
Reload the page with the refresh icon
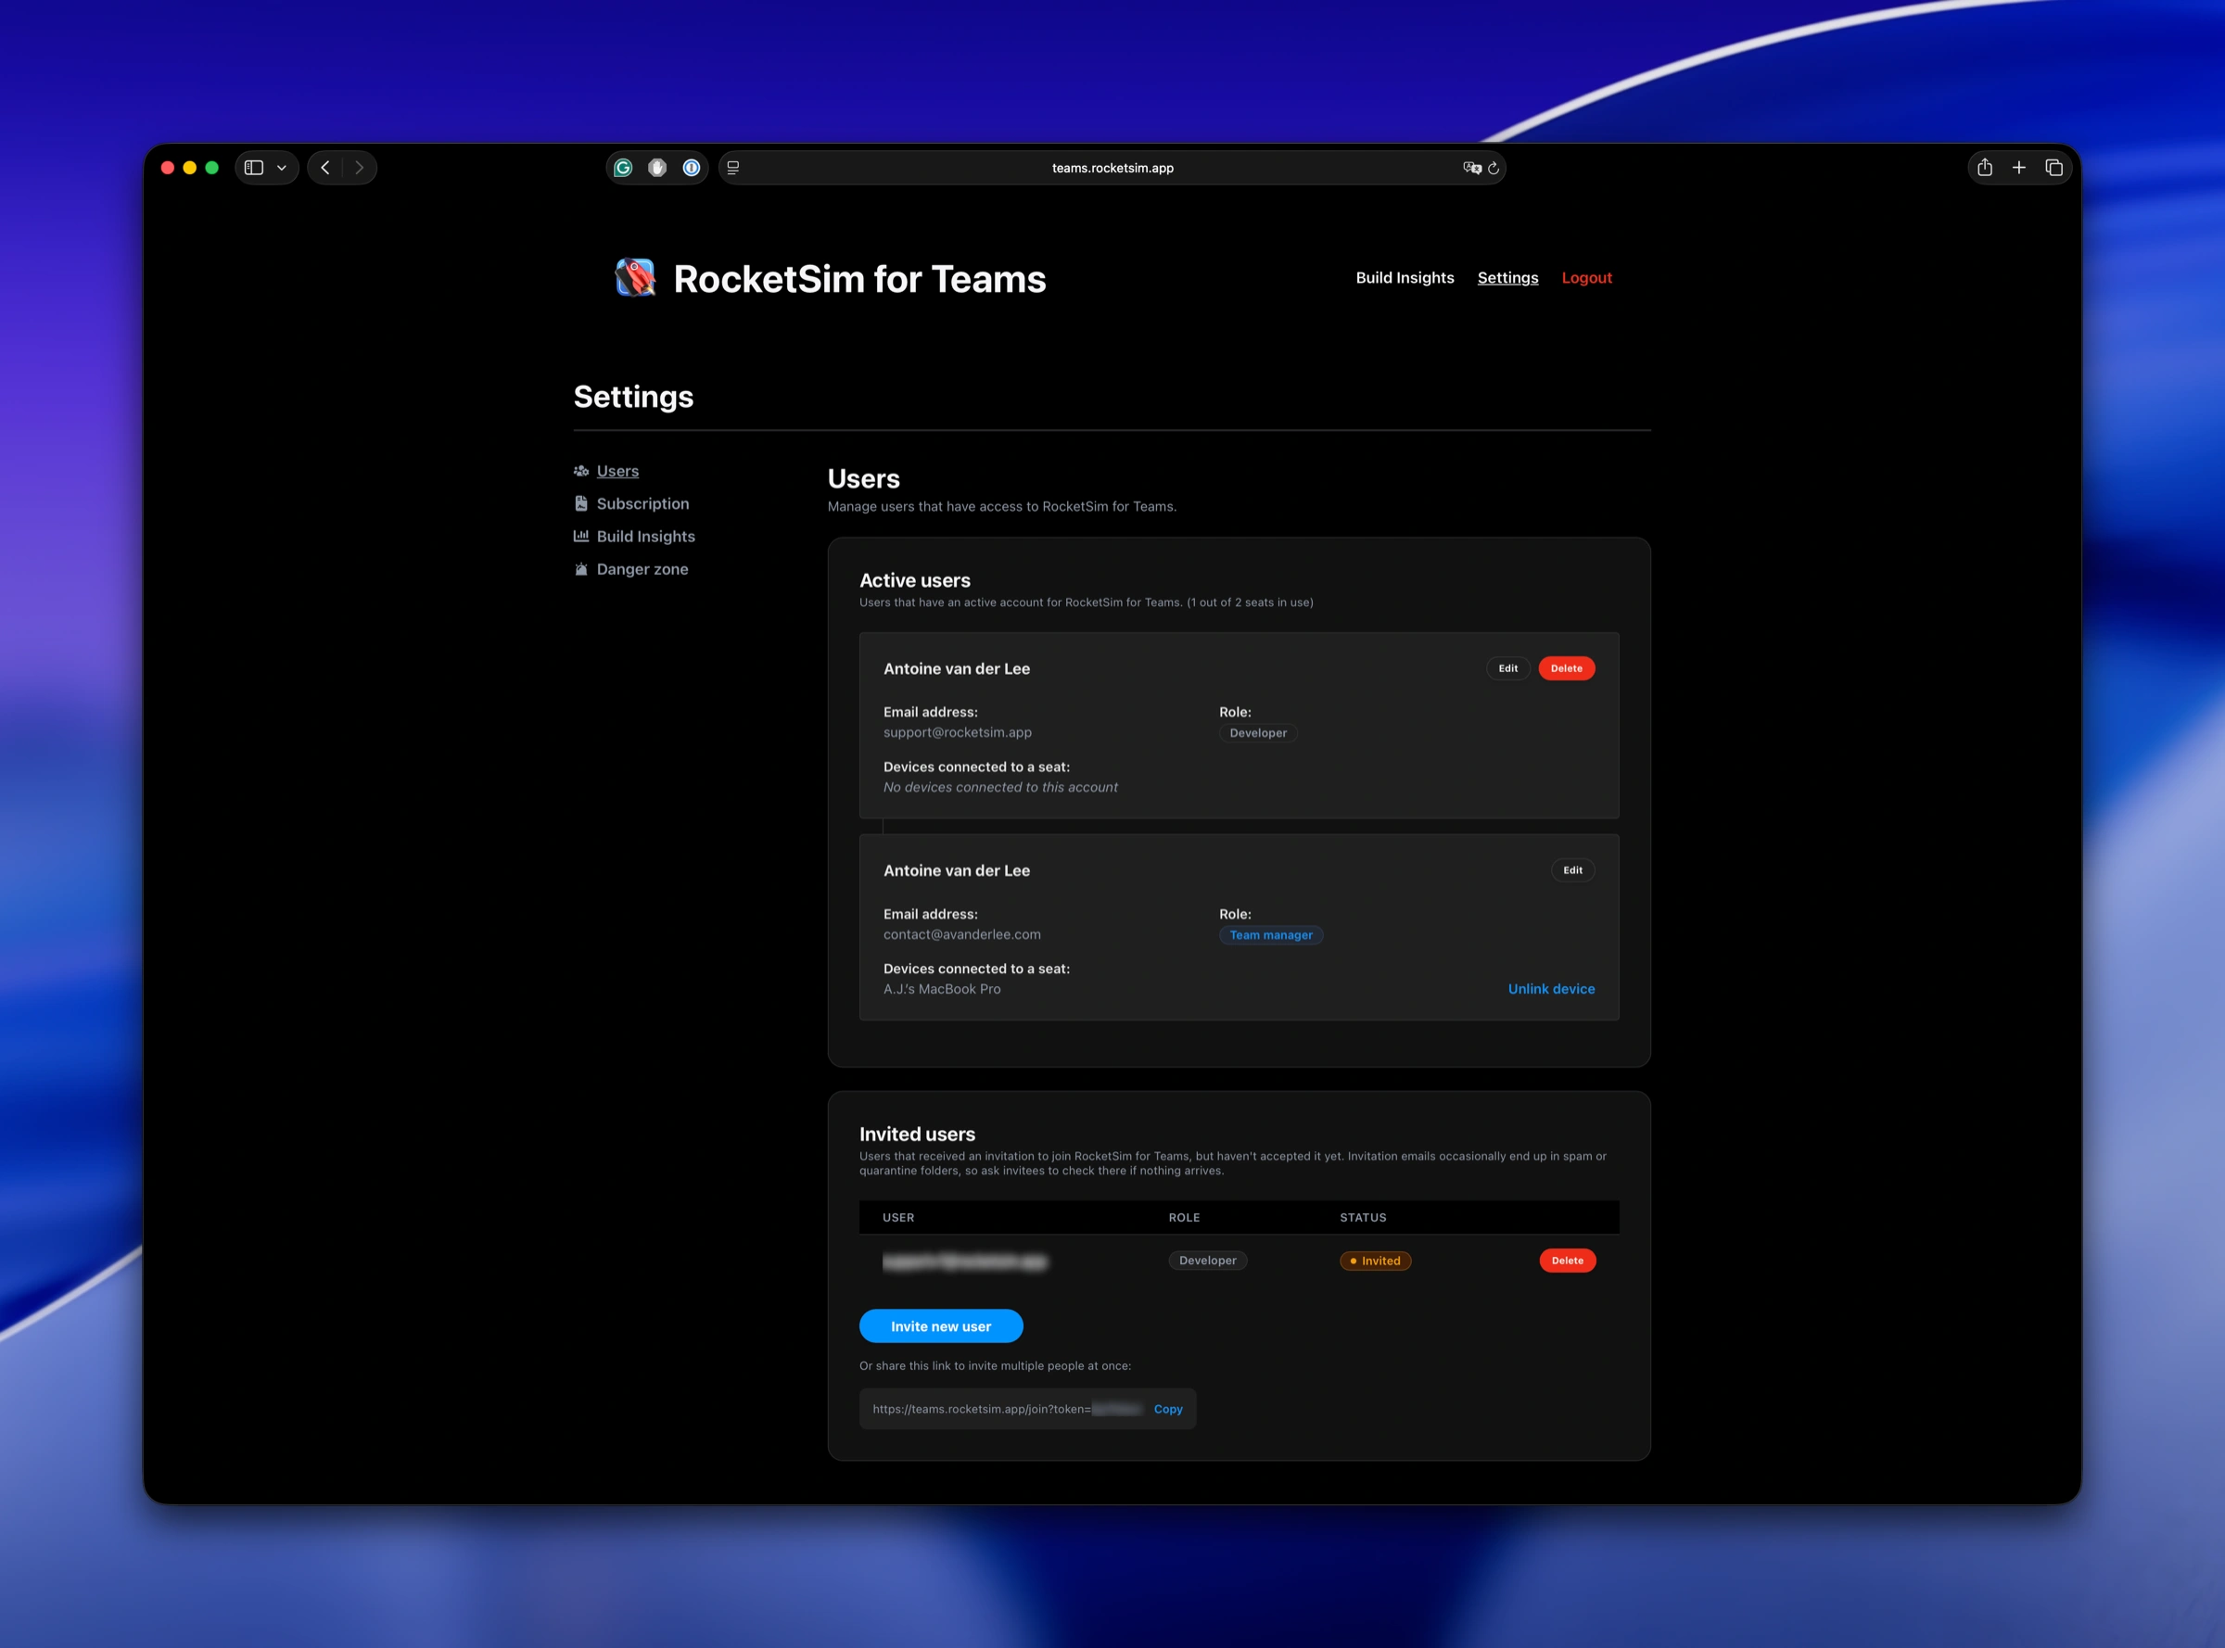coord(1494,168)
